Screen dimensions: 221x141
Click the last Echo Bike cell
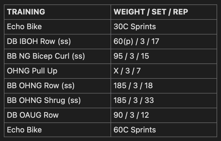tap(57, 130)
